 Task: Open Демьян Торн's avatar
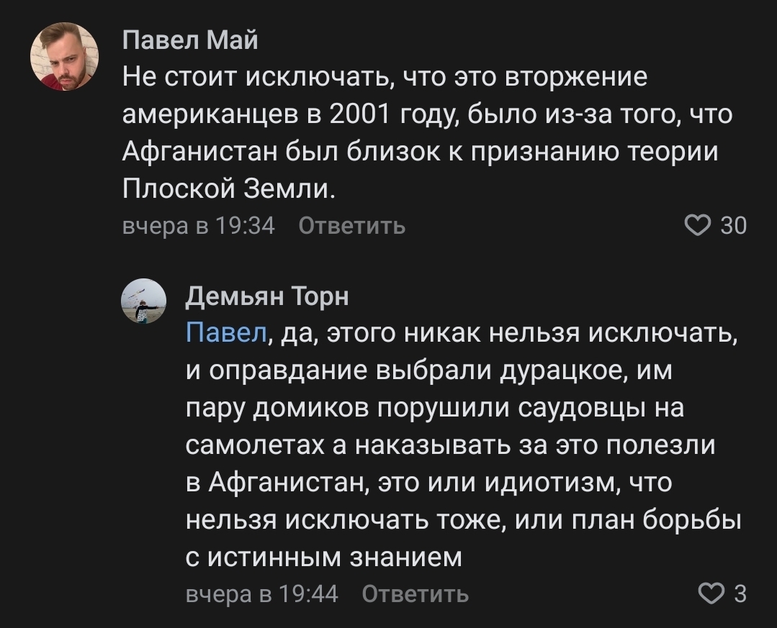[143, 301]
